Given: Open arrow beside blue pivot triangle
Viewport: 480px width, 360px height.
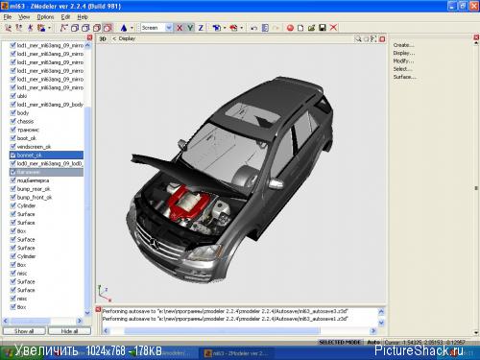Looking at the screenshot, I should [x=132, y=28].
